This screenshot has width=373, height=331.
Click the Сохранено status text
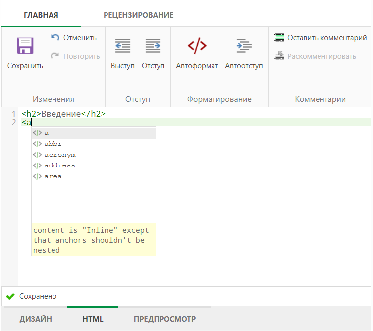(x=38, y=296)
